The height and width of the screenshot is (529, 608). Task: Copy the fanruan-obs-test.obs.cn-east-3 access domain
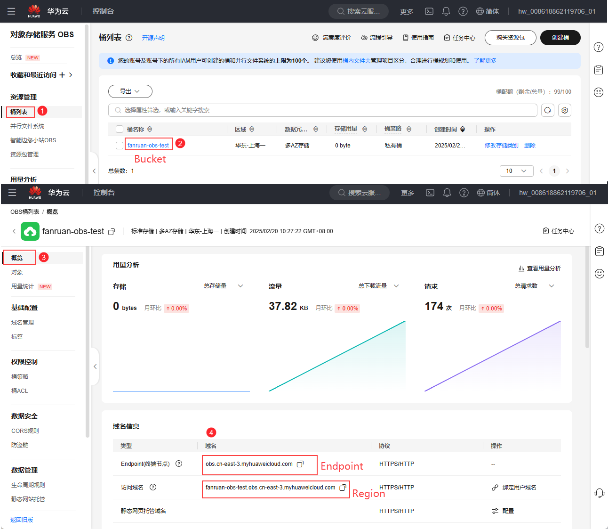343,488
